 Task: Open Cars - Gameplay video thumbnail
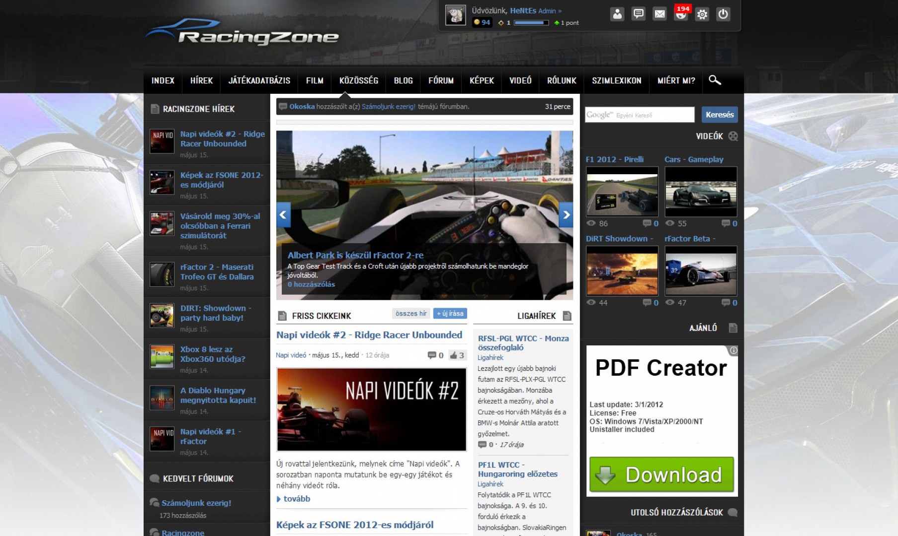701,192
